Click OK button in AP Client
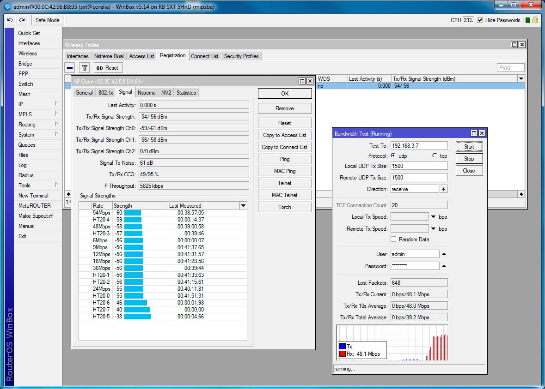Screen dimensions: 545x389 [x=285, y=93]
